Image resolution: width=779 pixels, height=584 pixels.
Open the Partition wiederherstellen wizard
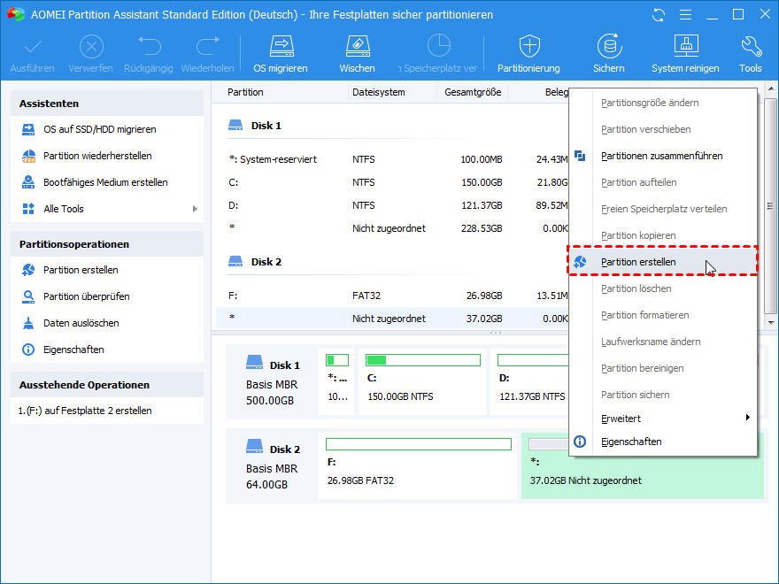[97, 156]
